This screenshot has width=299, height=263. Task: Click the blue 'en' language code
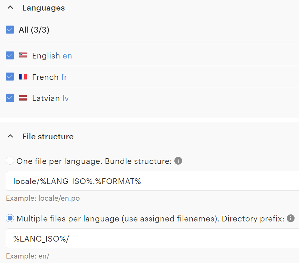click(x=67, y=56)
